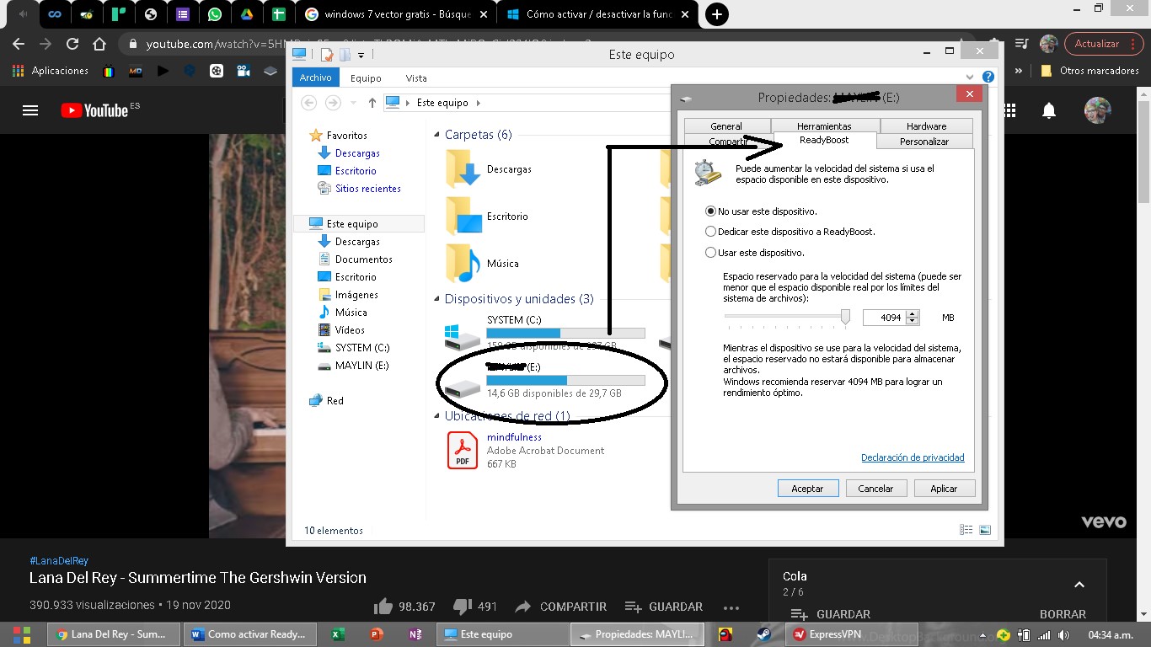1151x647 pixels.
Task: Collapse the 'Dispositivos y unidades' section
Action: coord(436,299)
